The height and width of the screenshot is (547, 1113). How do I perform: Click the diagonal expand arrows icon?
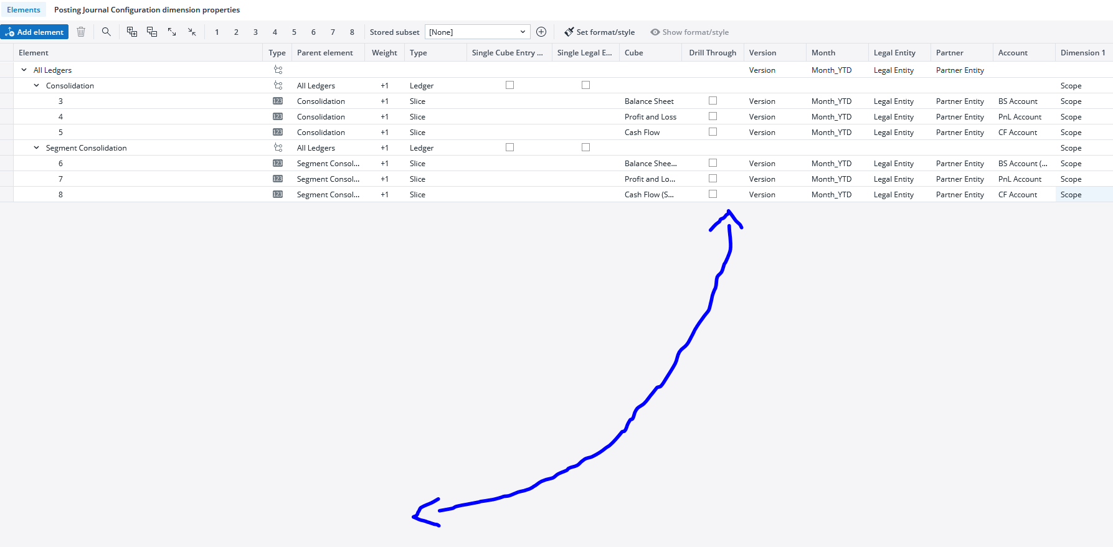click(172, 32)
